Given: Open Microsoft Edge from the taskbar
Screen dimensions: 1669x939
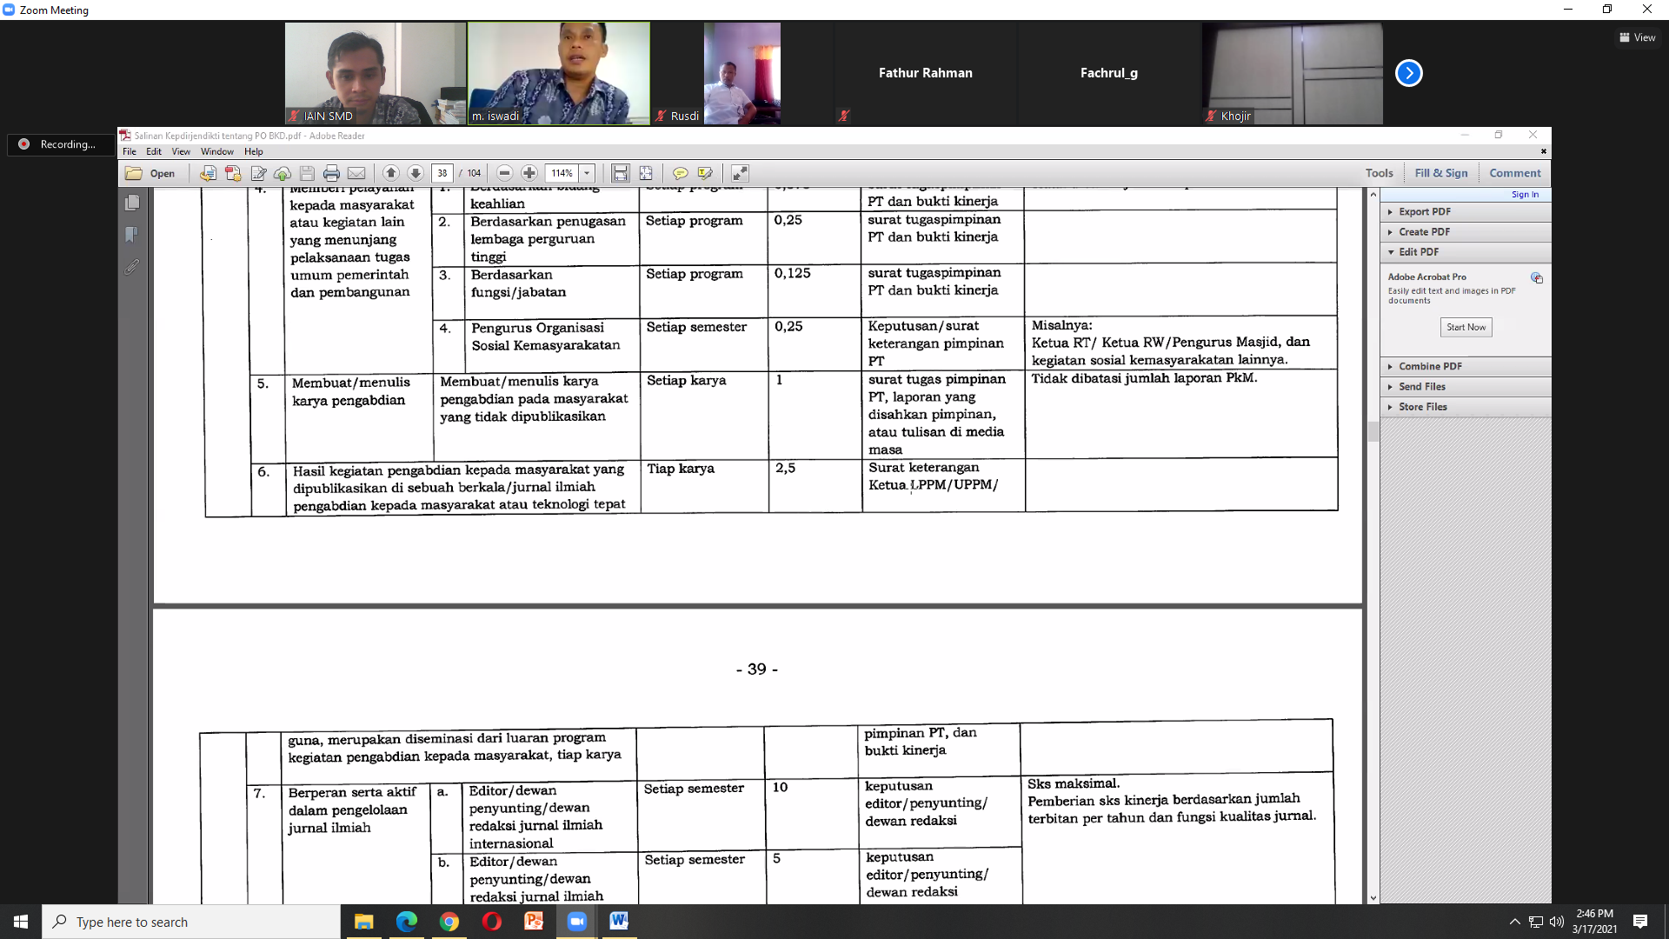Looking at the screenshot, I should [406, 922].
